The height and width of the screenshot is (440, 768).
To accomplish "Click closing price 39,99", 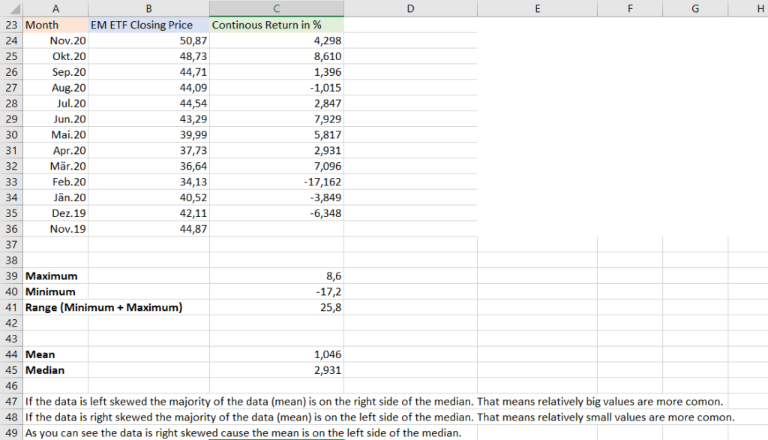I will (149, 135).
